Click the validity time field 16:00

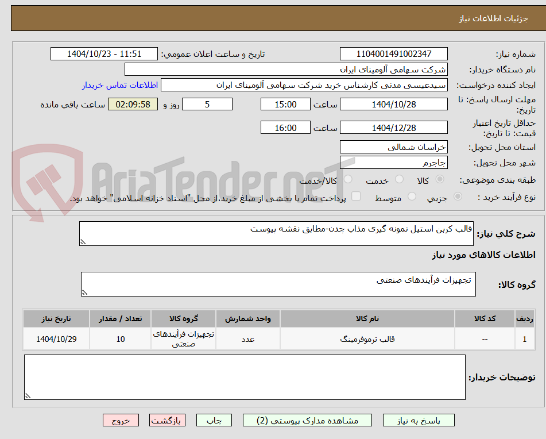(285, 128)
